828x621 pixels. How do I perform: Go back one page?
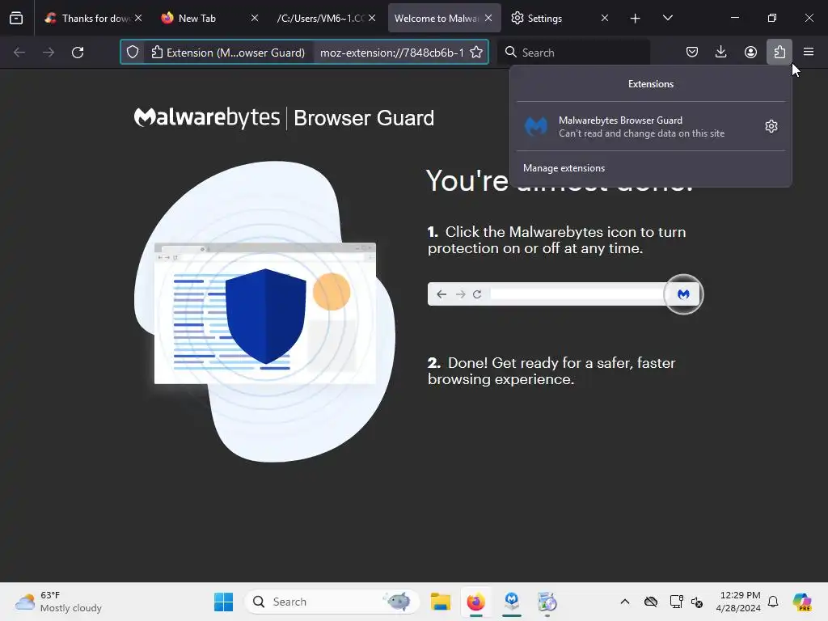19,53
